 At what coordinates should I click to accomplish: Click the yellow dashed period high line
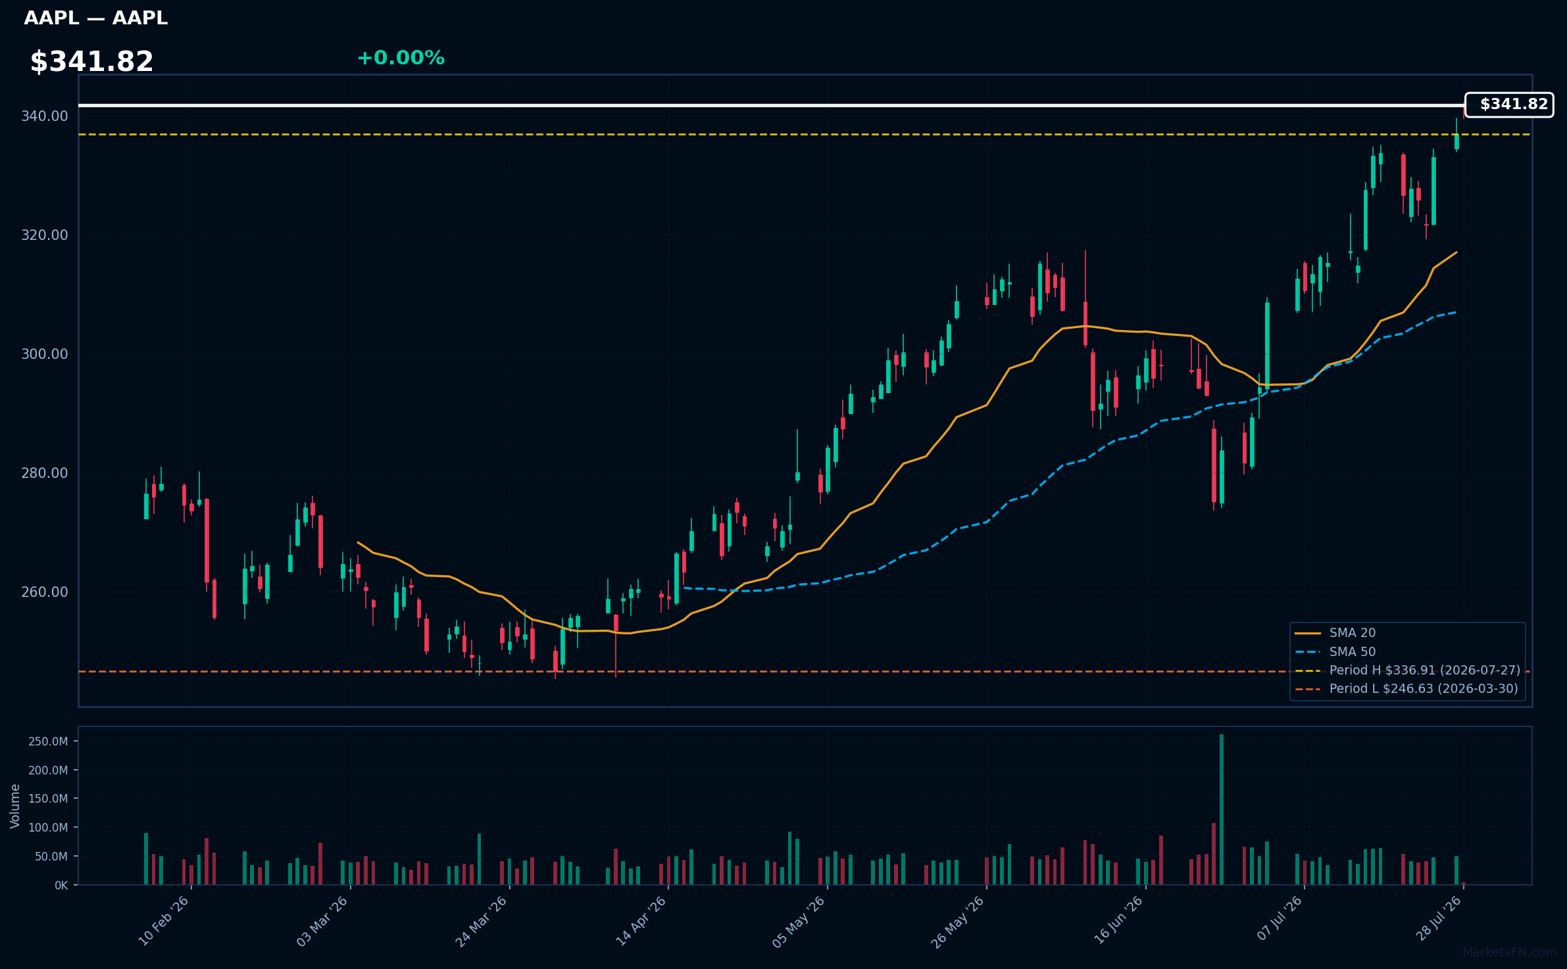805,134
